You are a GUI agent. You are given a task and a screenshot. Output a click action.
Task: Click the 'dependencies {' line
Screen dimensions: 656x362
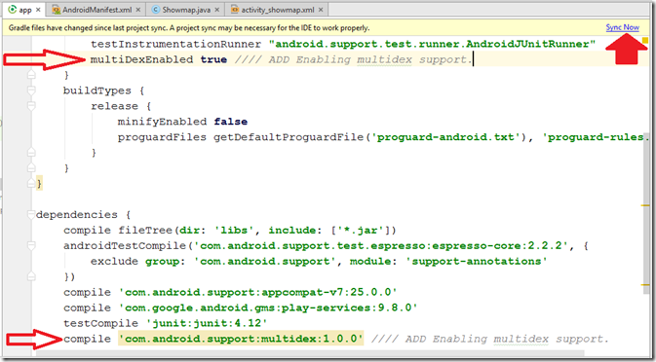[x=84, y=215]
